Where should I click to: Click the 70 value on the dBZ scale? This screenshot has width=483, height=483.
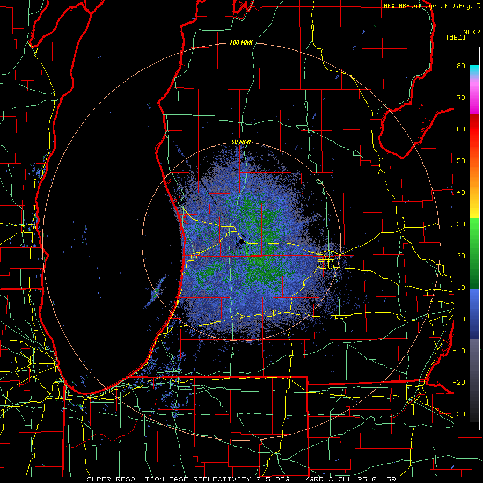461,97
